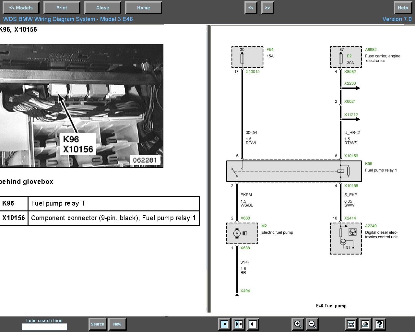Split panes evenly with center arrows icon

tap(239, 324)
